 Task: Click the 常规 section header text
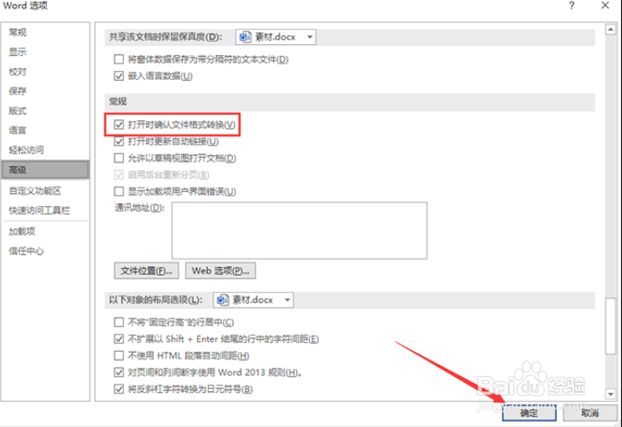tap(118, 102)
